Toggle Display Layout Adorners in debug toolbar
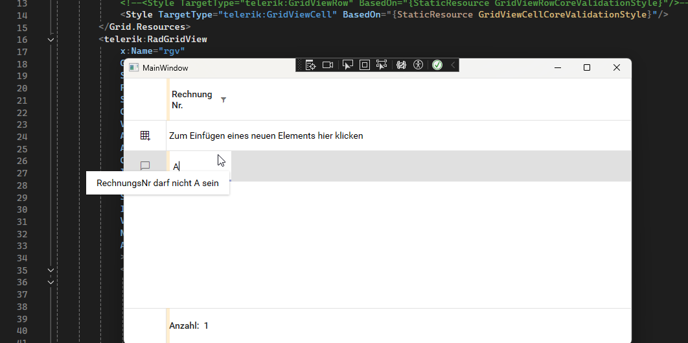Image resolution: width=688 pixels, height=343 pixels. (364, 65)
